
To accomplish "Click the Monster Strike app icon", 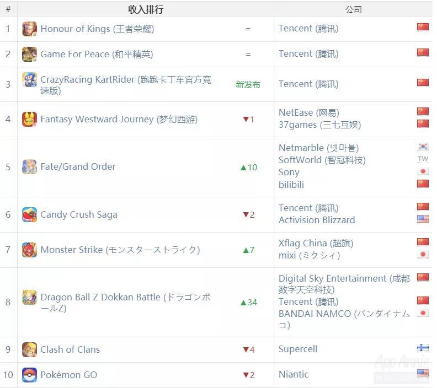I will coord(30,250).
